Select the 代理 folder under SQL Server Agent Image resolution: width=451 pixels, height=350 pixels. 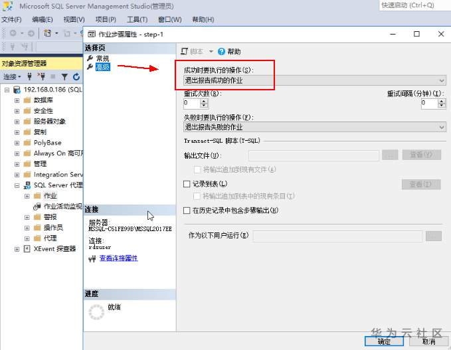click(50, 238)
